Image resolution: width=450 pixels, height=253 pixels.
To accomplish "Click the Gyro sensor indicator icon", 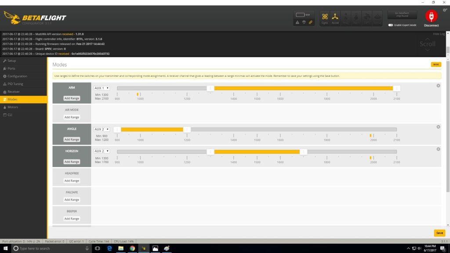I will tap(324, 17).
